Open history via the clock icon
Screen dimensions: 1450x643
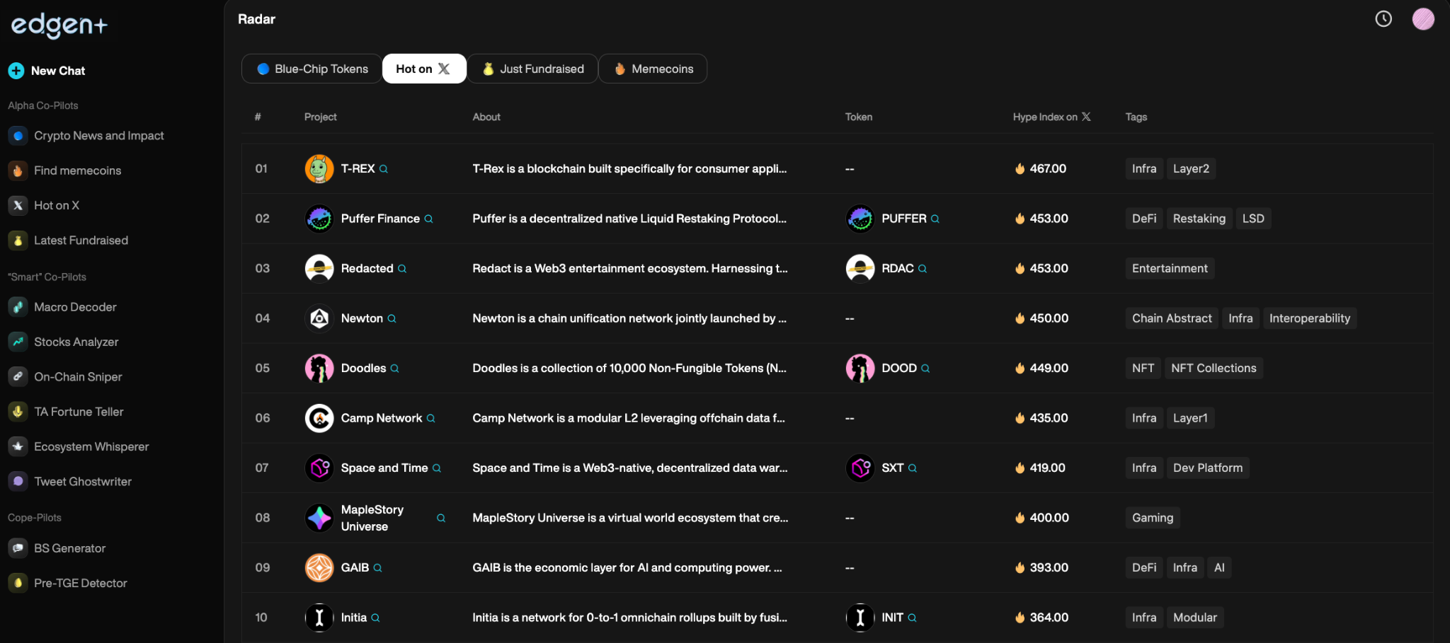[1383, 19]
